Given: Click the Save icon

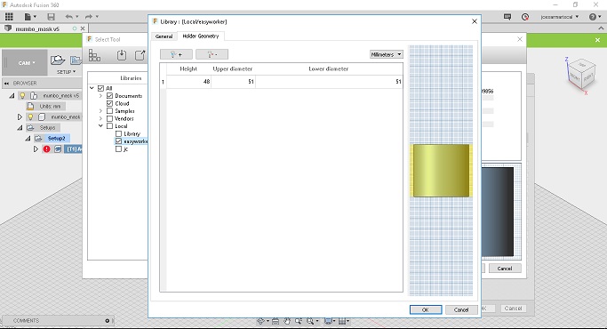Looking at the screenshot, I should coord(51,17).
